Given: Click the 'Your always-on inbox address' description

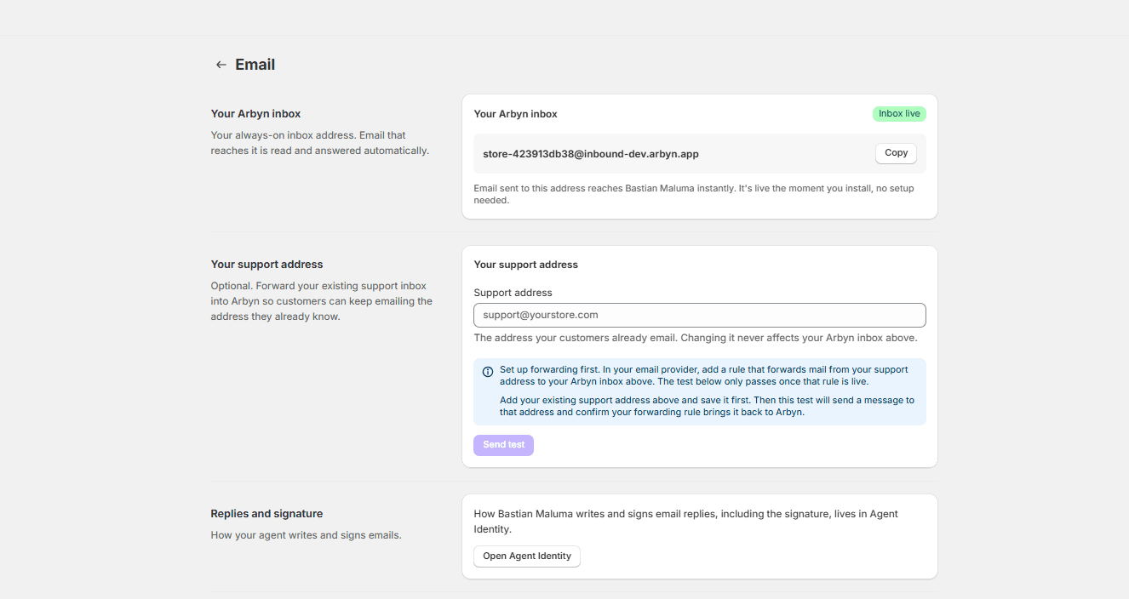Looking at the screenshot, I should tap(320, 143).
